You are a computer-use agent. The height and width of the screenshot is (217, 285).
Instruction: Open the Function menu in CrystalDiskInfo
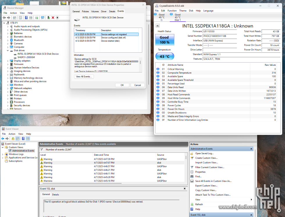click(172, 11)
